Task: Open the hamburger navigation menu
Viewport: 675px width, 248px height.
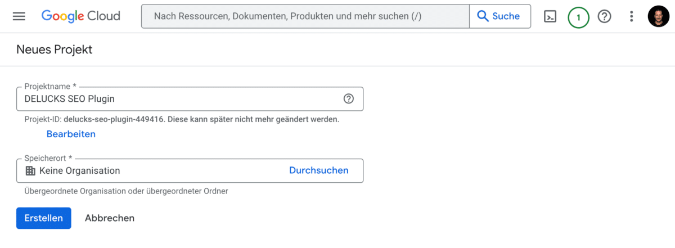Action: 19,16
